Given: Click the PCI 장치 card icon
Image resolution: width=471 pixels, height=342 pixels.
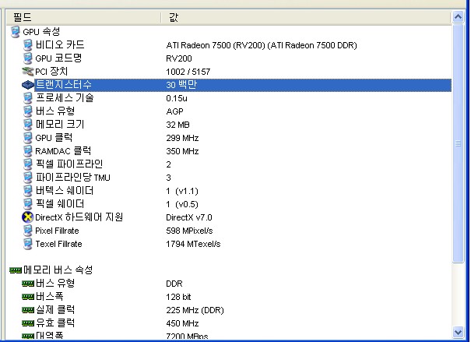Looking at the screenshot, I should pyautogui.click(x=27, y=72).
